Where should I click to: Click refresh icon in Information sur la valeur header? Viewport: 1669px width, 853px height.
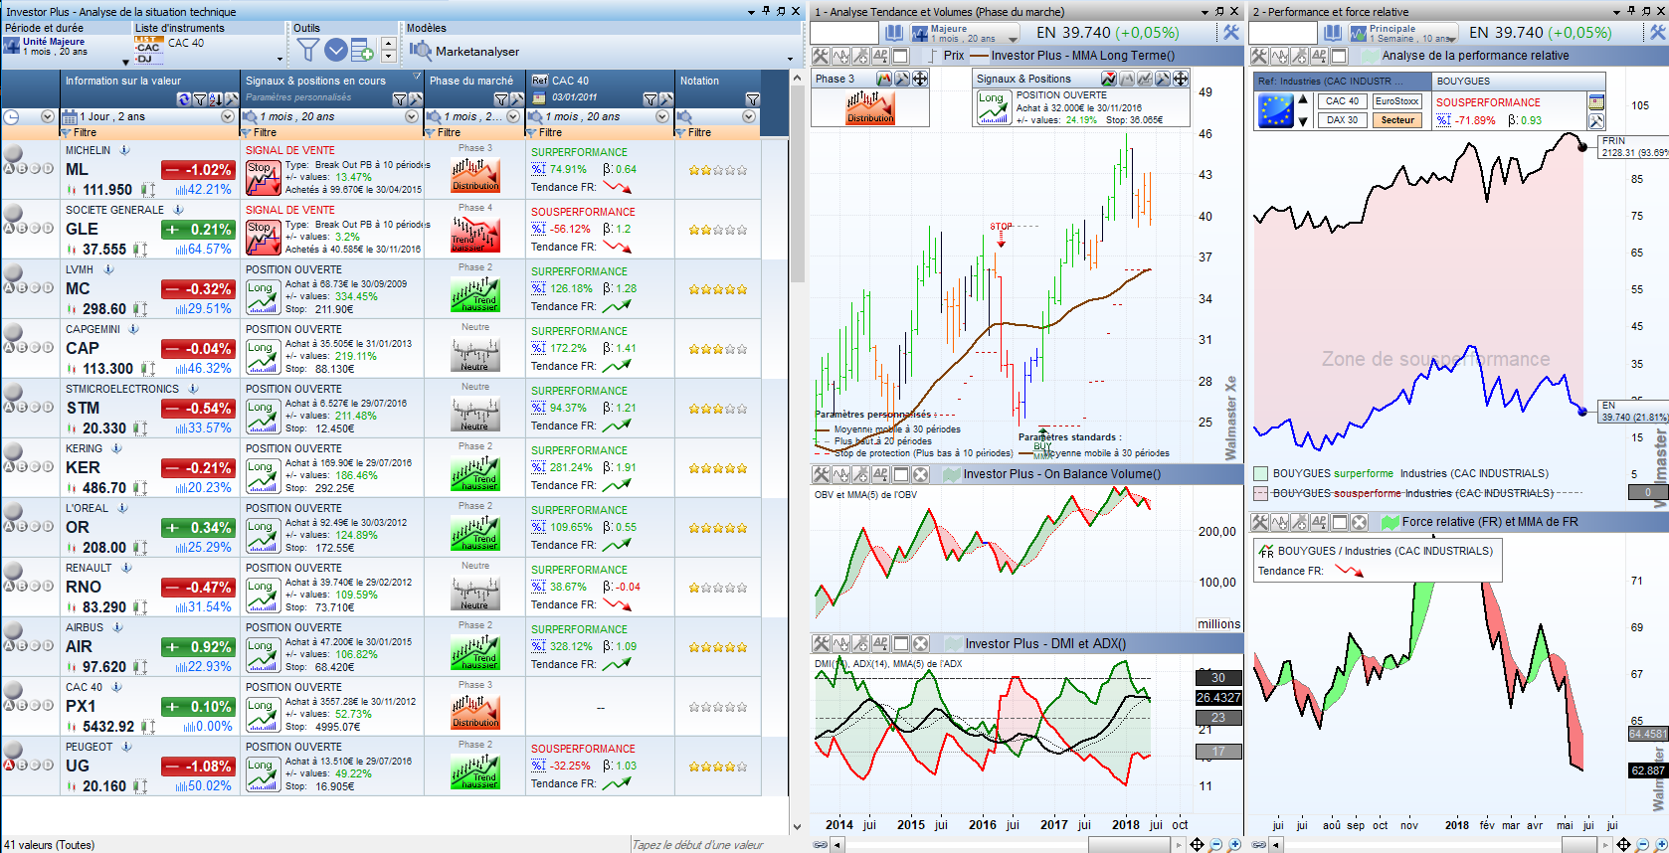[x=184, y=99]
